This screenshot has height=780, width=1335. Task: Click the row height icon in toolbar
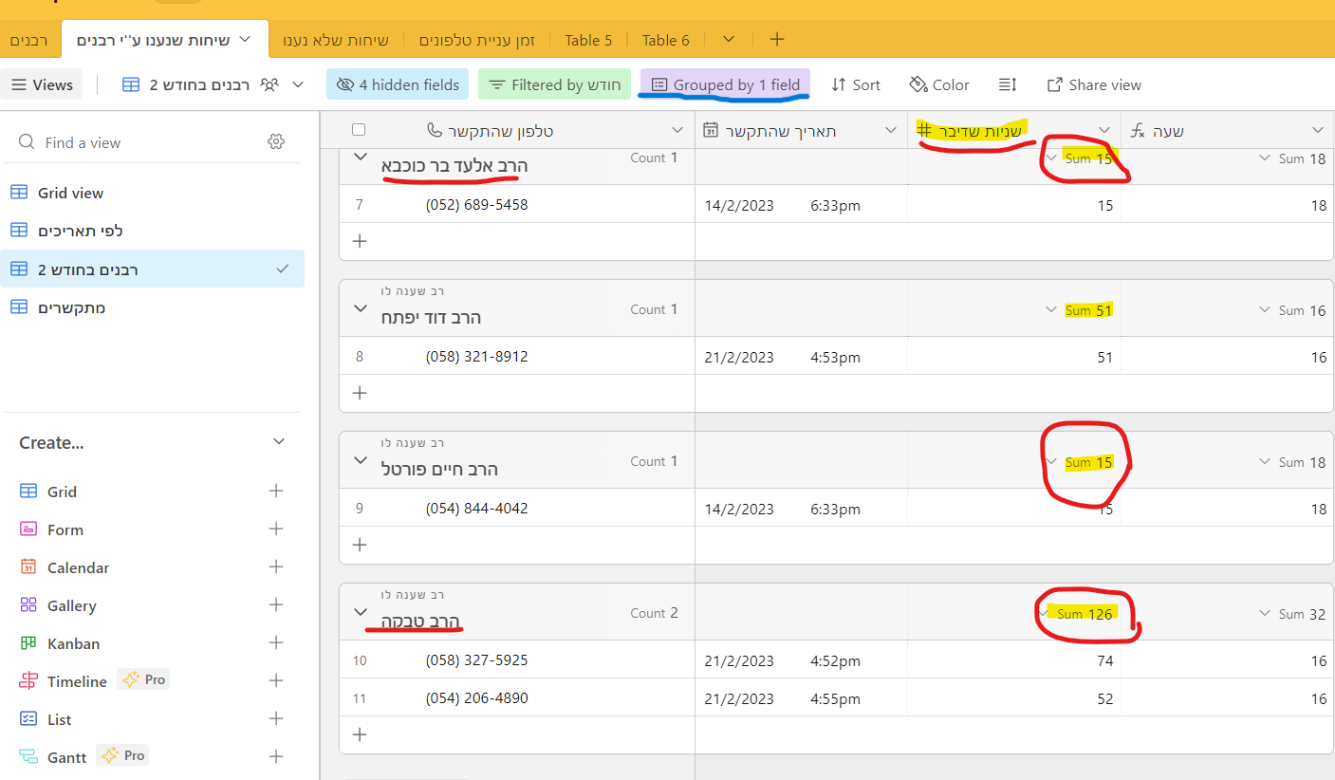tap(1008, 84)
